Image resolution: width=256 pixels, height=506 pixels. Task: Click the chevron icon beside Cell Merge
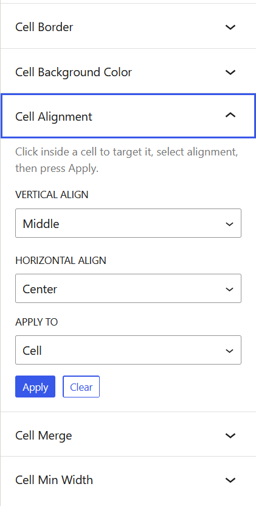click(230, 436)
